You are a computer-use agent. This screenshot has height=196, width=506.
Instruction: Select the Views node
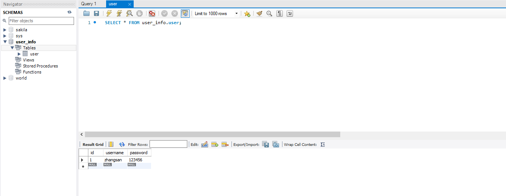tap(28, 60)
